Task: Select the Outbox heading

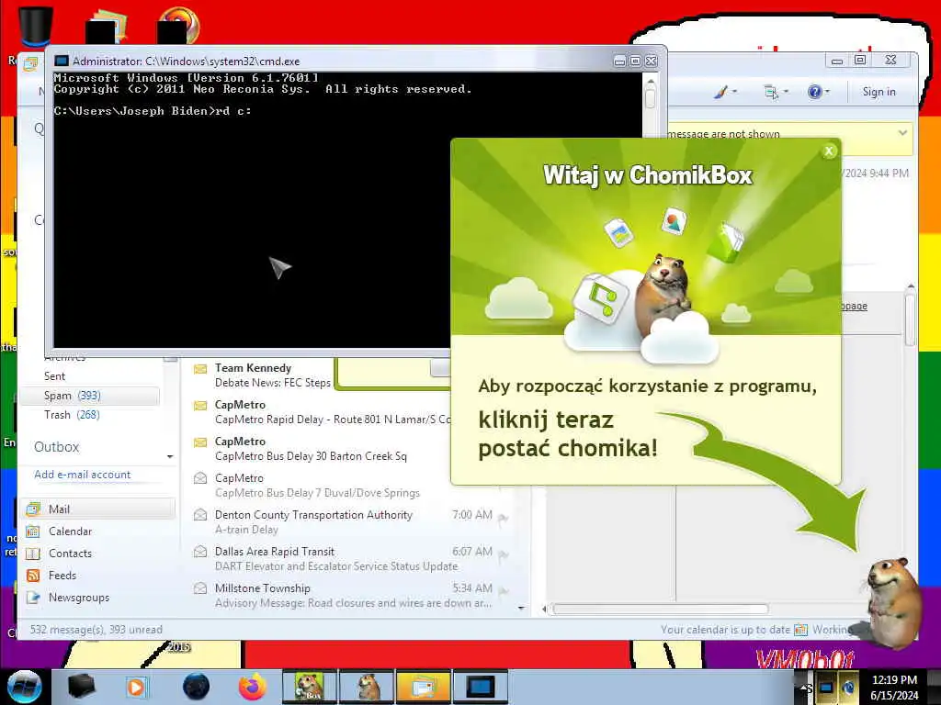Action: tap(56, 447)
